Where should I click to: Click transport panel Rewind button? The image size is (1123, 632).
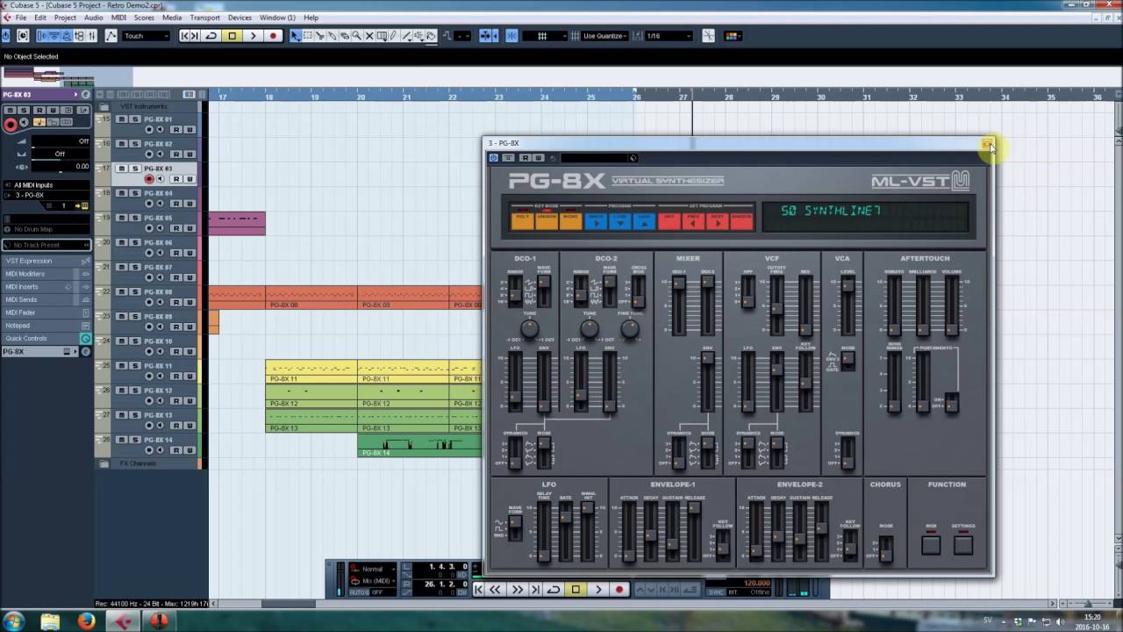[x=495, y=590]
